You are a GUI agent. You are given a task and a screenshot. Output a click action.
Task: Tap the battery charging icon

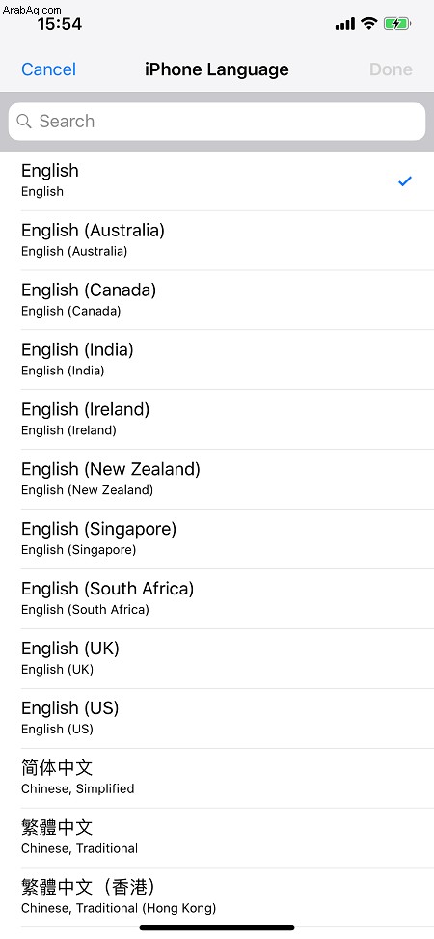[x=397, y=24]
